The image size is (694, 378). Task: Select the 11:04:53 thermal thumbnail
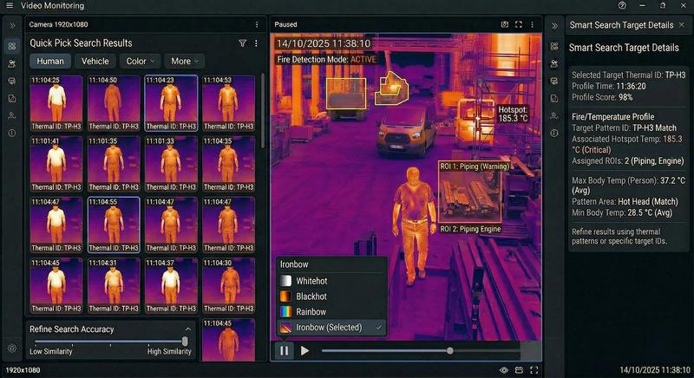click(x=229, y=103)
